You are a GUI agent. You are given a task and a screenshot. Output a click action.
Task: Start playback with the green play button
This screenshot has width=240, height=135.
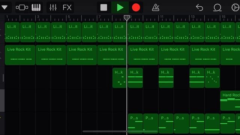coord(120,7)
